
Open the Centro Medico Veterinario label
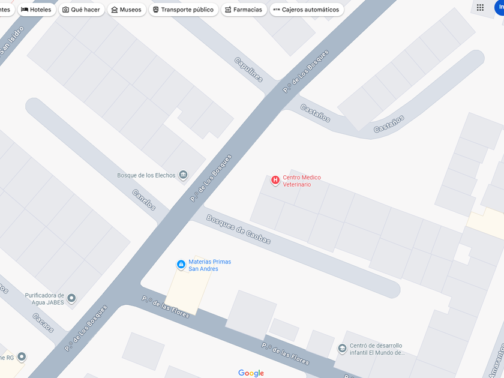coord(301,181)
